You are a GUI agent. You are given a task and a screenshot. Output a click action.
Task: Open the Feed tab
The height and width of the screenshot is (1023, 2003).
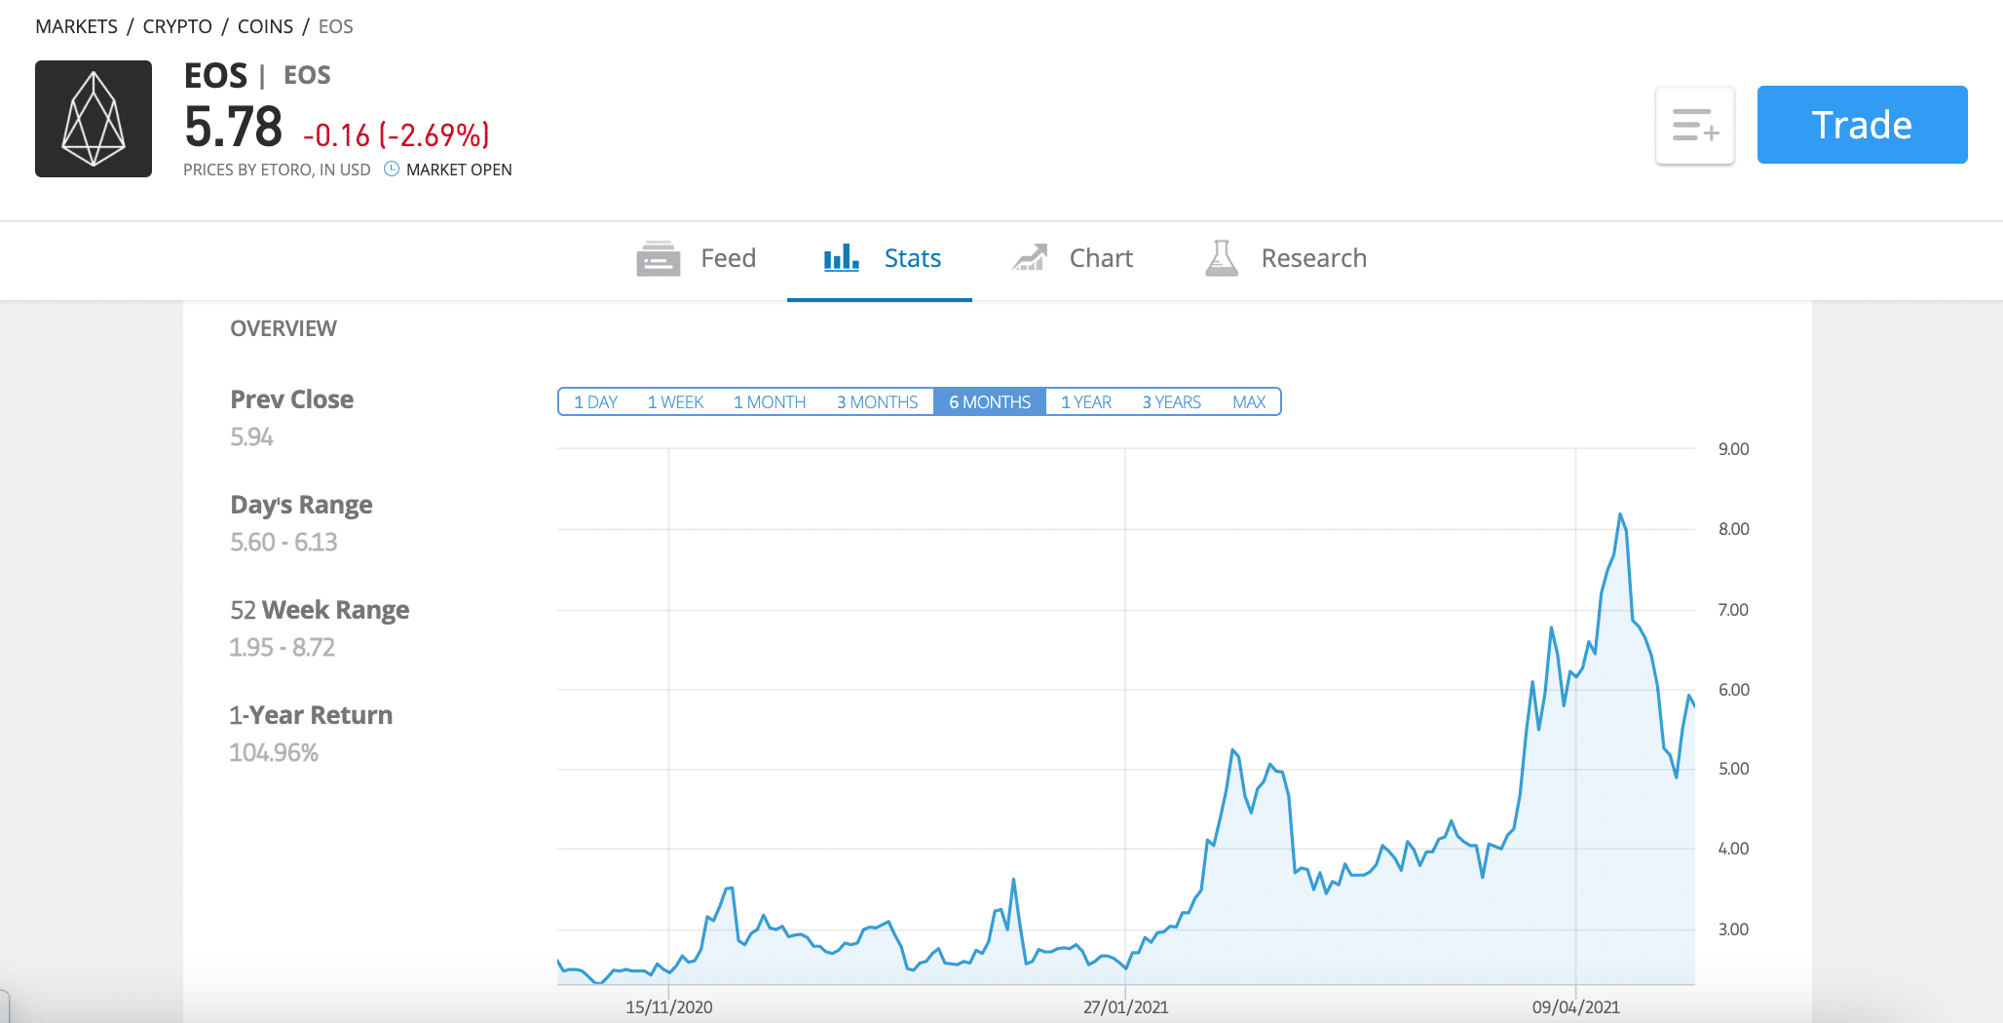pyautogui.click(x=696, y=258)
